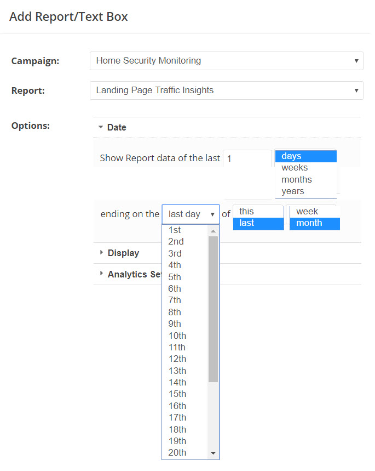Click the number input for last period

pyautogui.click(x=247, y=158)
